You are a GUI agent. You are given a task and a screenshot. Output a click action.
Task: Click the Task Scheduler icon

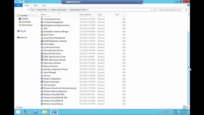pos(42,85)
